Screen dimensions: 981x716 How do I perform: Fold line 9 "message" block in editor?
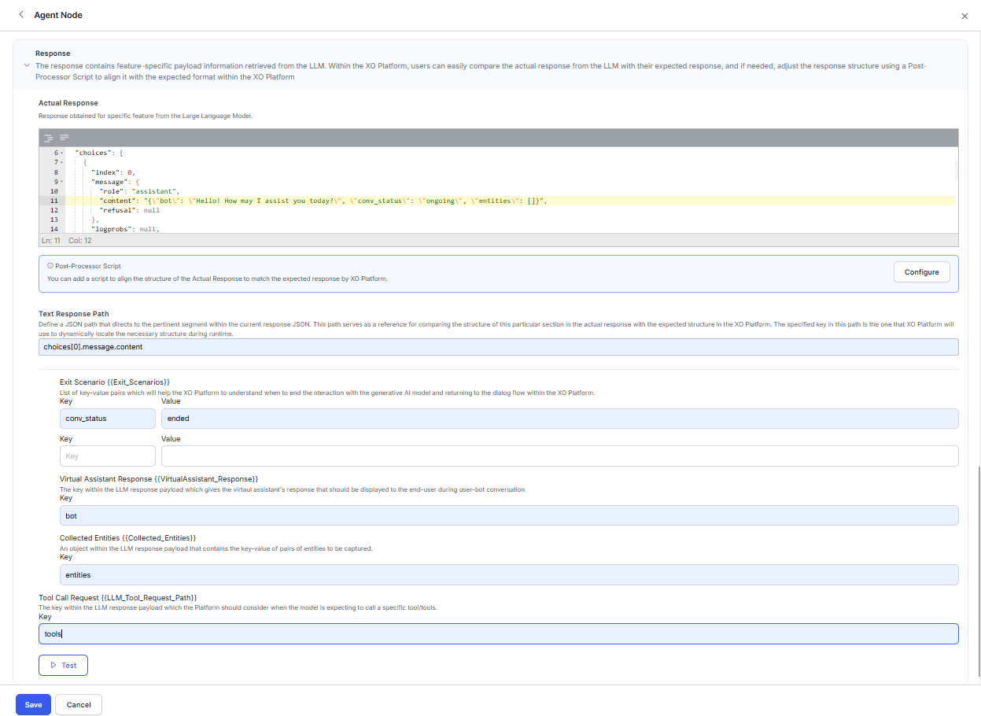(62, 182)
